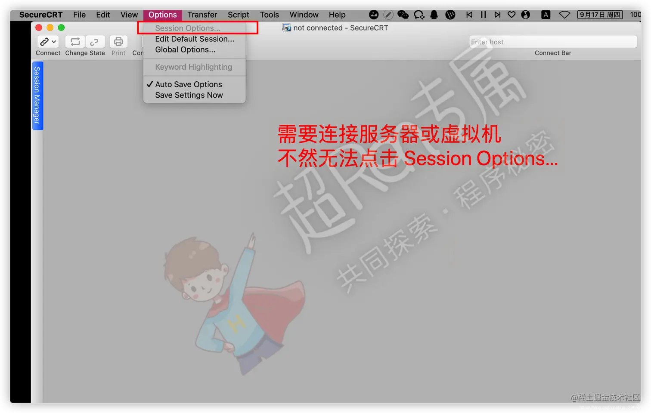
Task: Click the input method A icon
Action: point(546,15)
